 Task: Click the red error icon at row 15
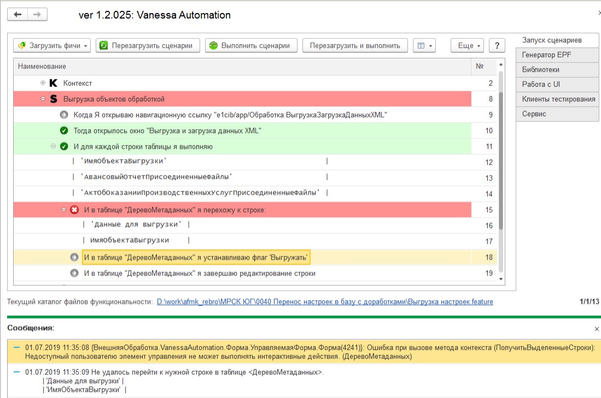74,209
